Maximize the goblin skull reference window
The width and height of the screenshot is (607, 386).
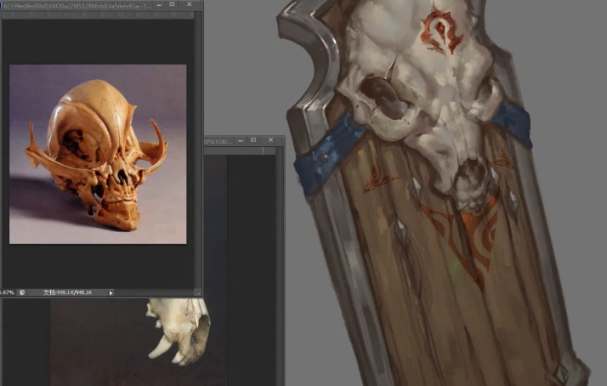point(173,4)
